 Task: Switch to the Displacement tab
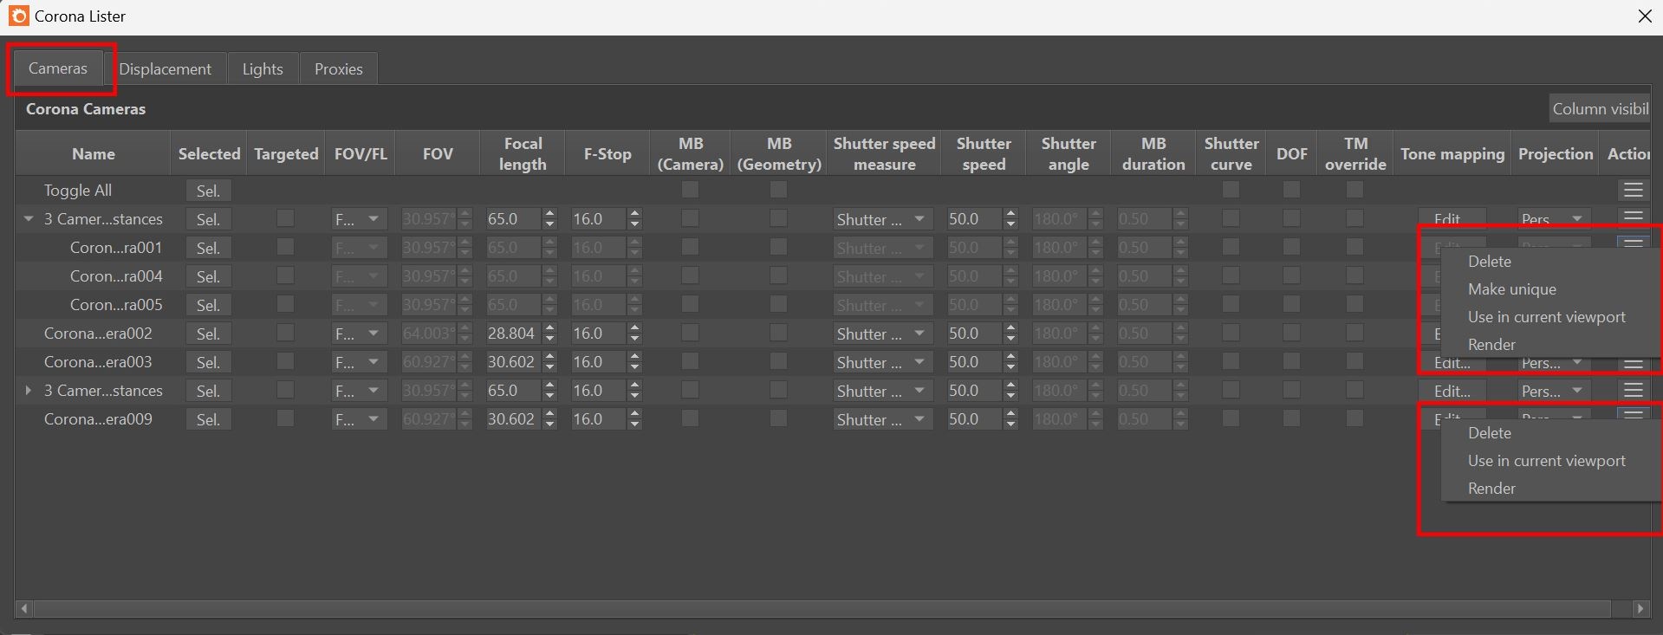click(165, 68)
